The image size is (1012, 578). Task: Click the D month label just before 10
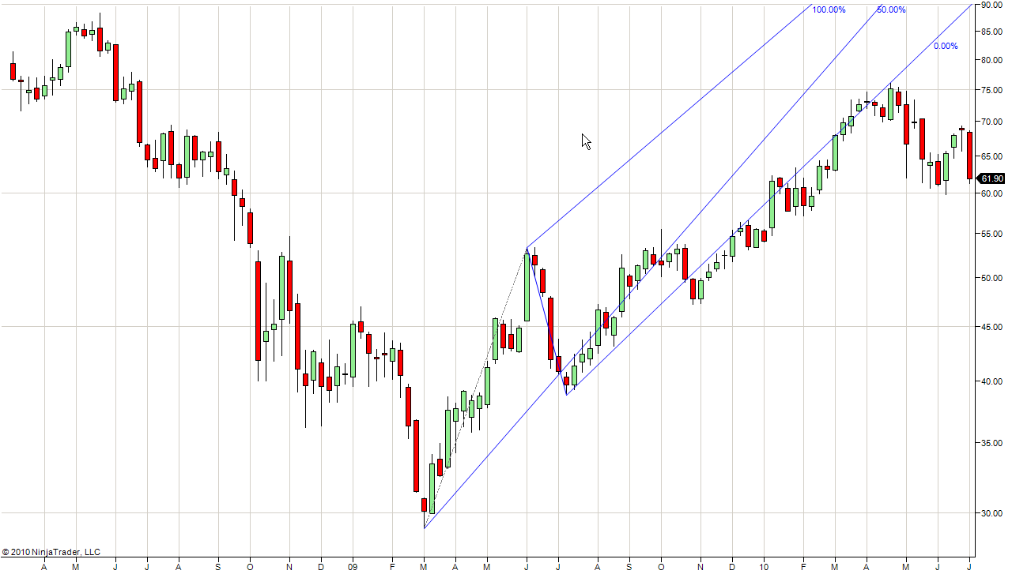click(x=731, y=566)
